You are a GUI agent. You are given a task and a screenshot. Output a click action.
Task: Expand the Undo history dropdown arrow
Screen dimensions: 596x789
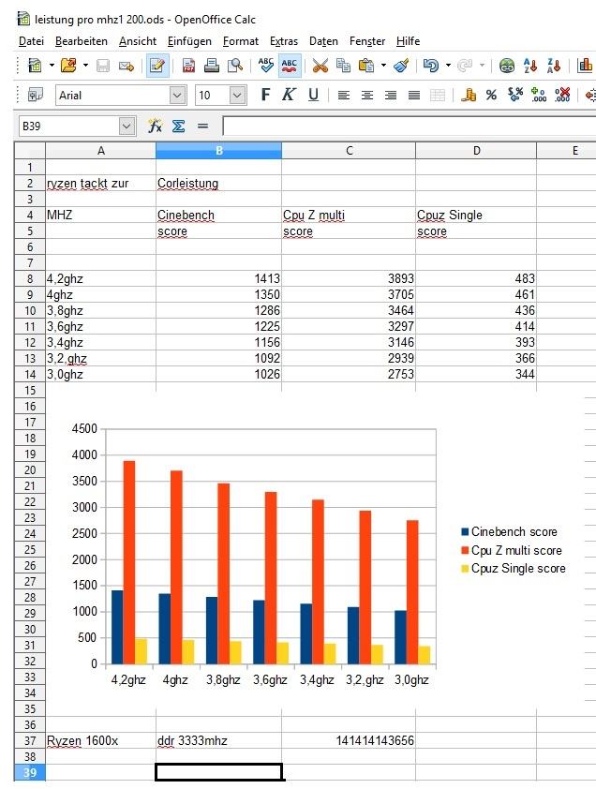(x=448, y=66)
